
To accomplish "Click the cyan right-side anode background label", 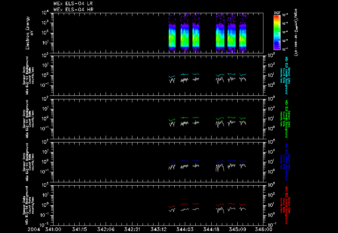I will click(285, 75).
